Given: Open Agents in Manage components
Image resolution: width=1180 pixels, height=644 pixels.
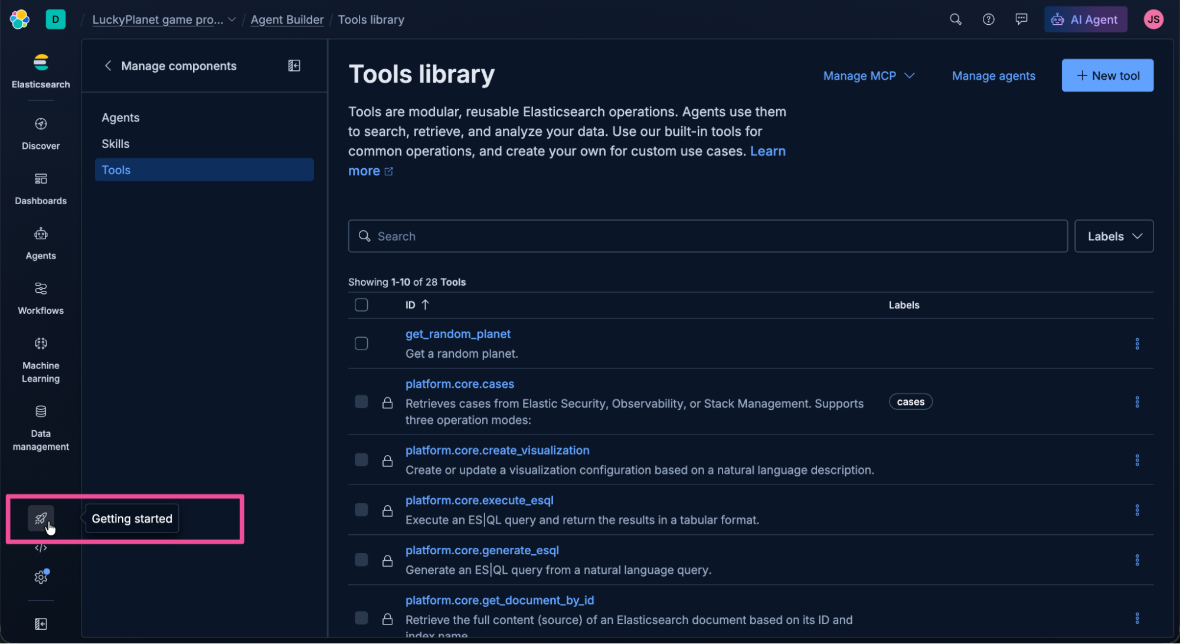Looking at the screenshot, I should coord(120,117).
